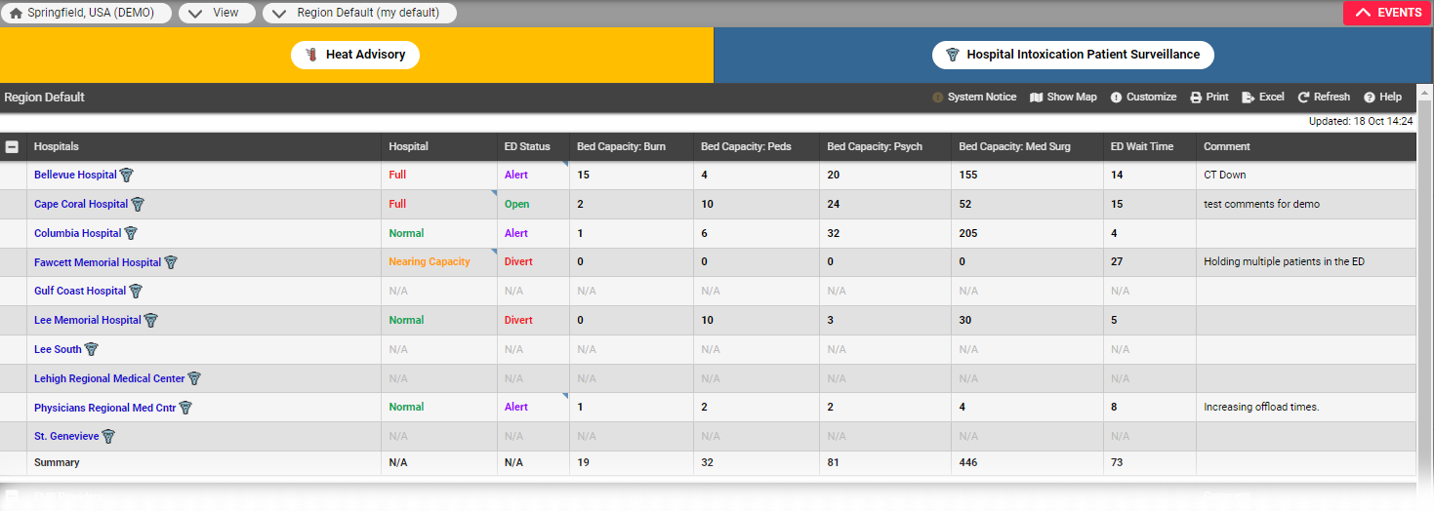Open St. Genevieve hospital link

(x=66, y=436)
